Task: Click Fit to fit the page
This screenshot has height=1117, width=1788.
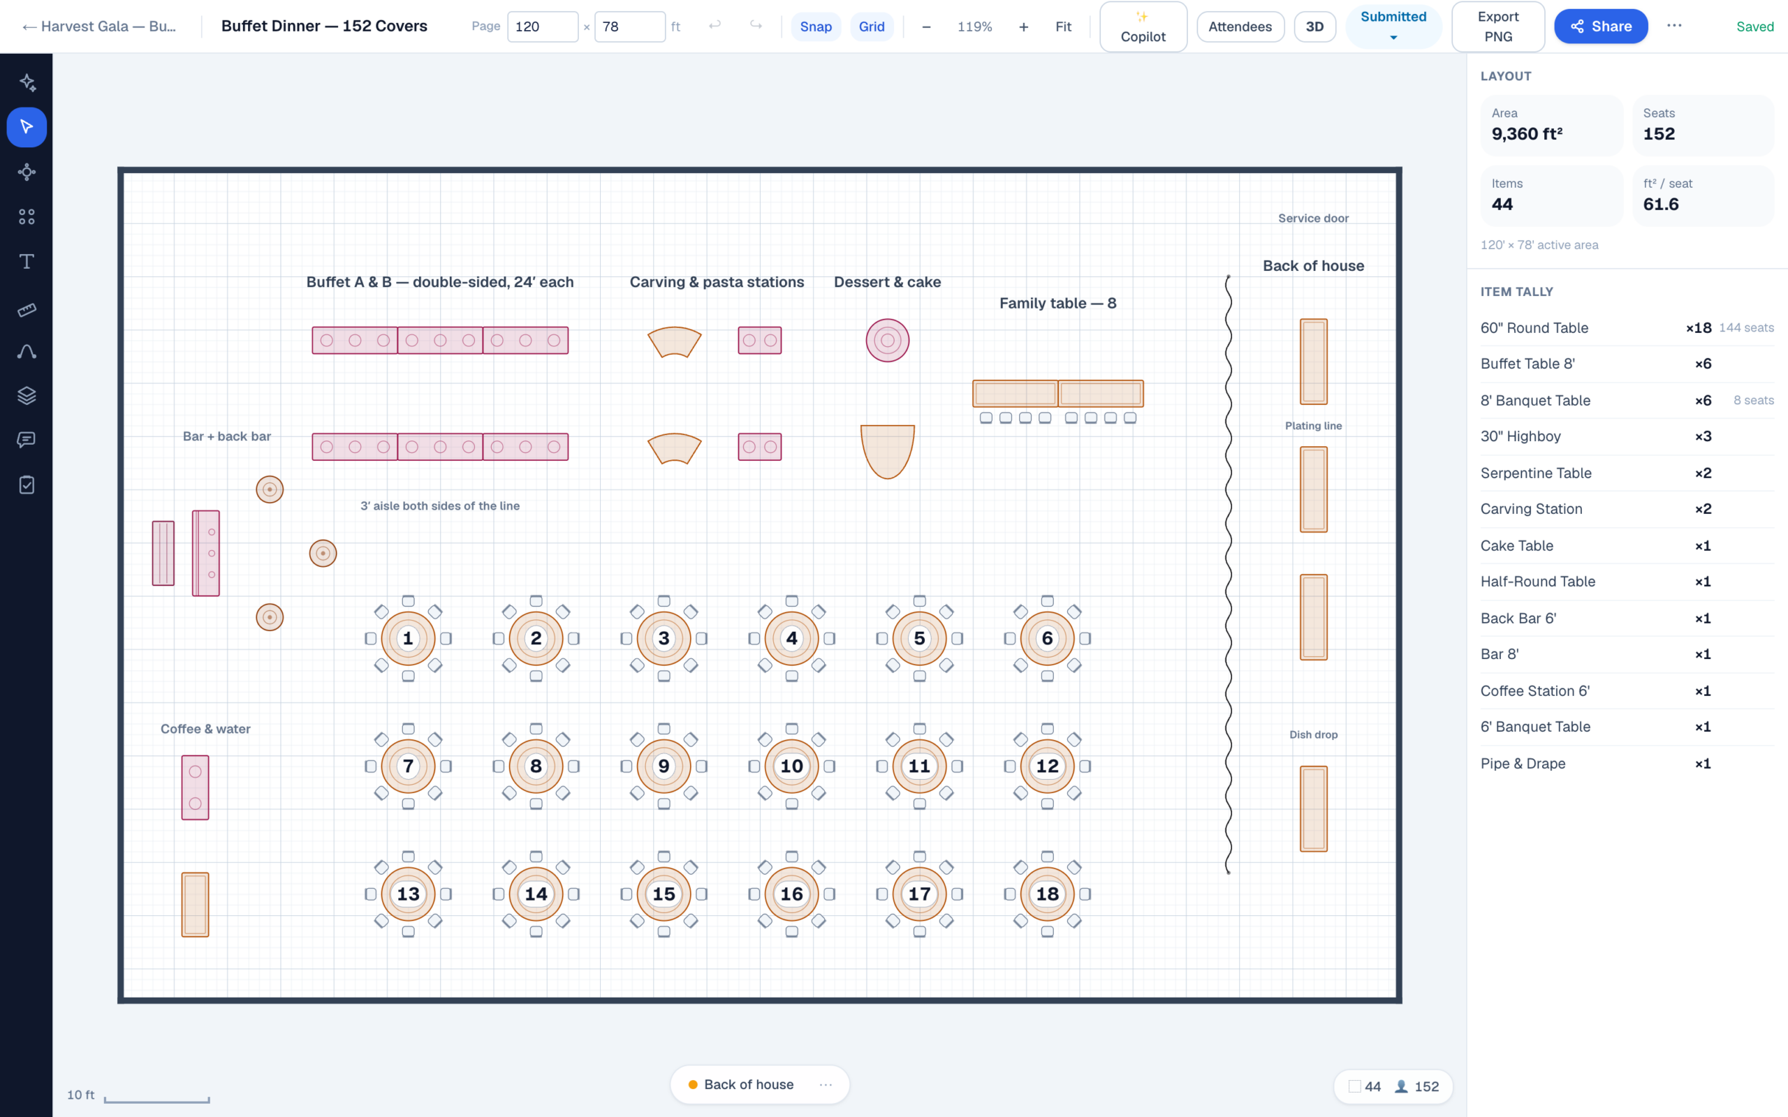Action: [1063, 27]
